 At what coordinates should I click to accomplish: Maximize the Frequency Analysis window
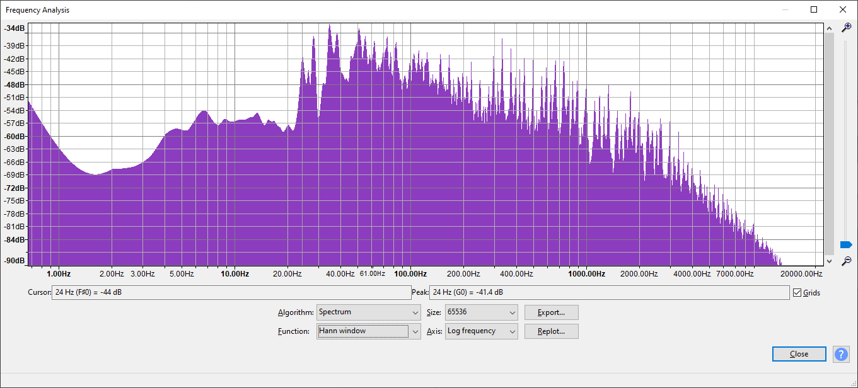click(814, 9)
